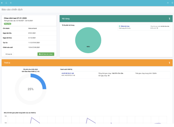Click the Vietcombank branch value

[33, 28]
